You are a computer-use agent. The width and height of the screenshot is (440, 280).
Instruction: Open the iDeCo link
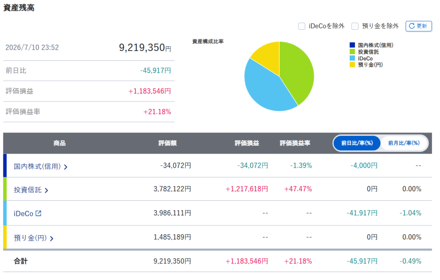click(24, 214)
